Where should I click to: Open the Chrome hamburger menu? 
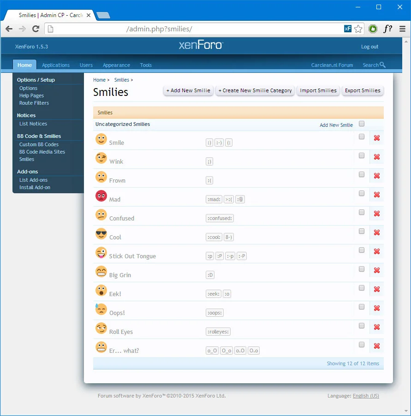click(x=402, y=29)
